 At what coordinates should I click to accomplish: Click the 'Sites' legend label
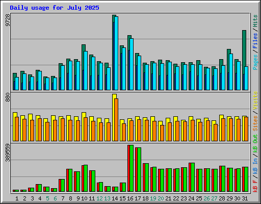tap(255, 123)
